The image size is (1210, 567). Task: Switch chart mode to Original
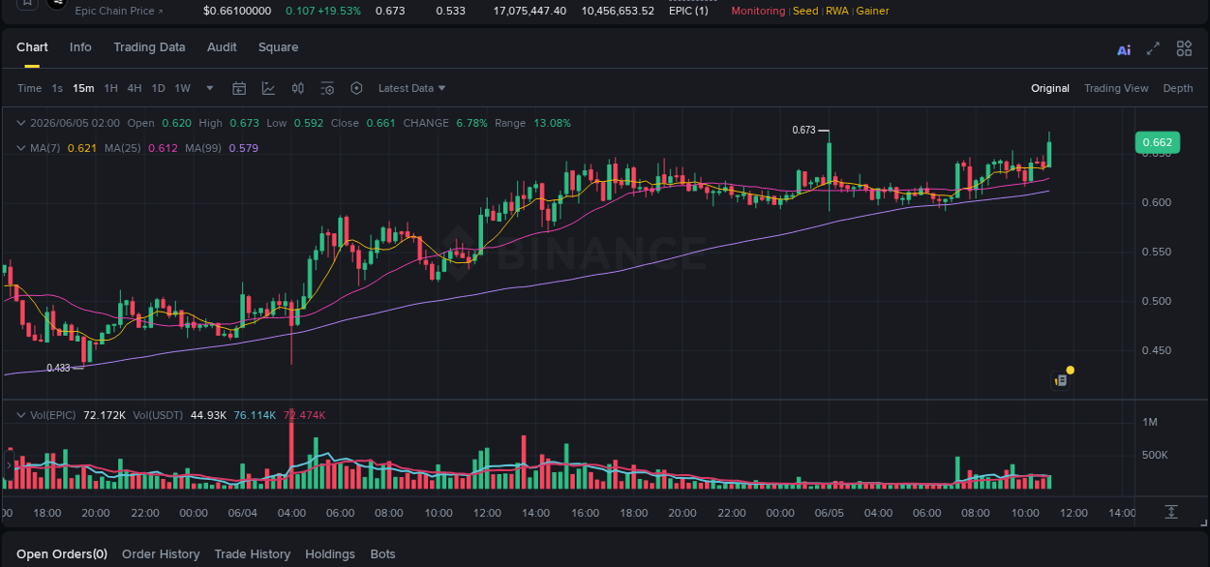click(x=1049, y=88)
